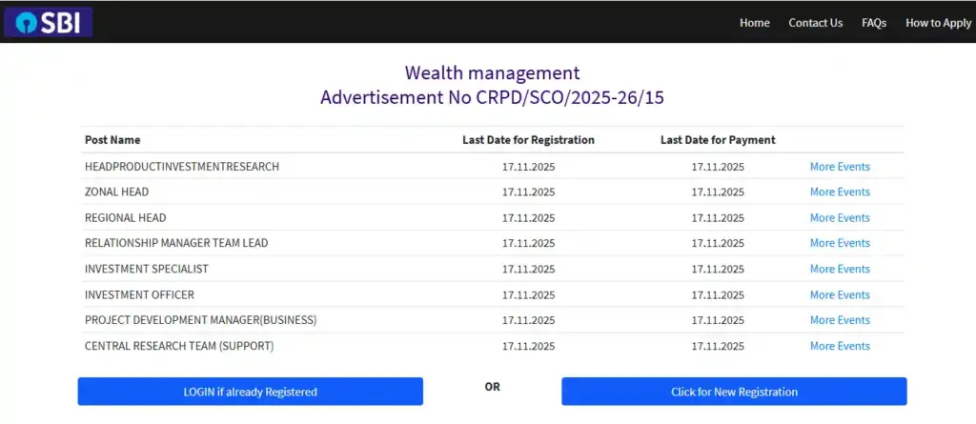Show More Events for Regional Head
976x424 pixels.
pyautogui.click(x=839, y=218)
